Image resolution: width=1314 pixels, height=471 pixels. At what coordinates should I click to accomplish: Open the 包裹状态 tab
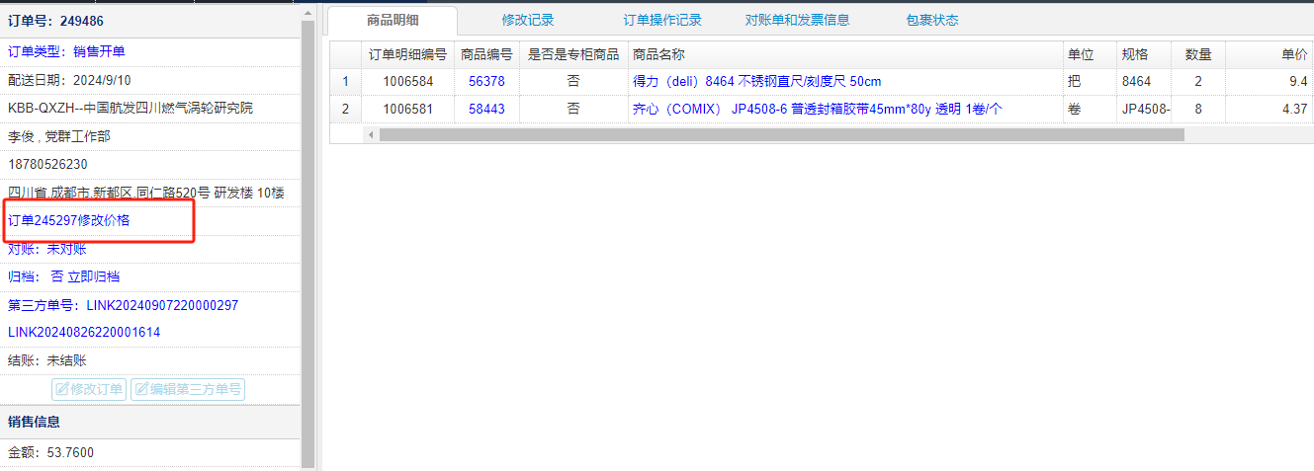point(931,20)
